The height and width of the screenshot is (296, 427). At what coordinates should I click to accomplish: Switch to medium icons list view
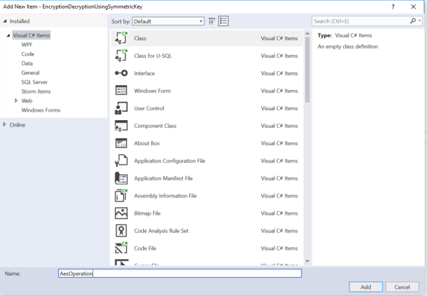pyautogui.click(x=223, y=21)
